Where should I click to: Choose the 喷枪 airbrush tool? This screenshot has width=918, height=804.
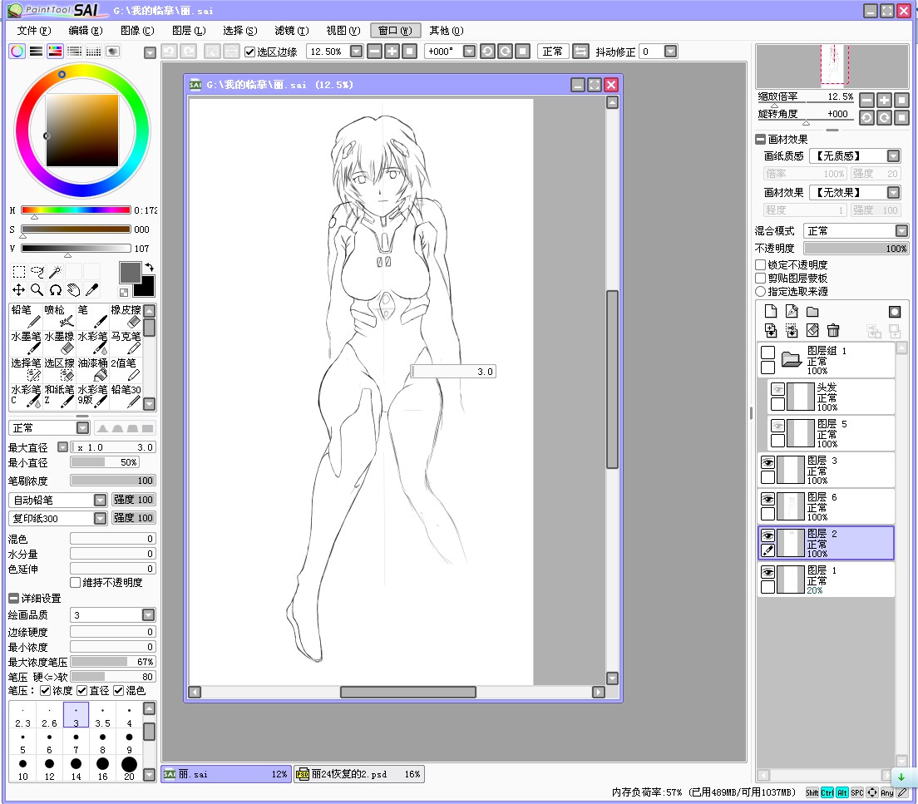coord(59,316)
